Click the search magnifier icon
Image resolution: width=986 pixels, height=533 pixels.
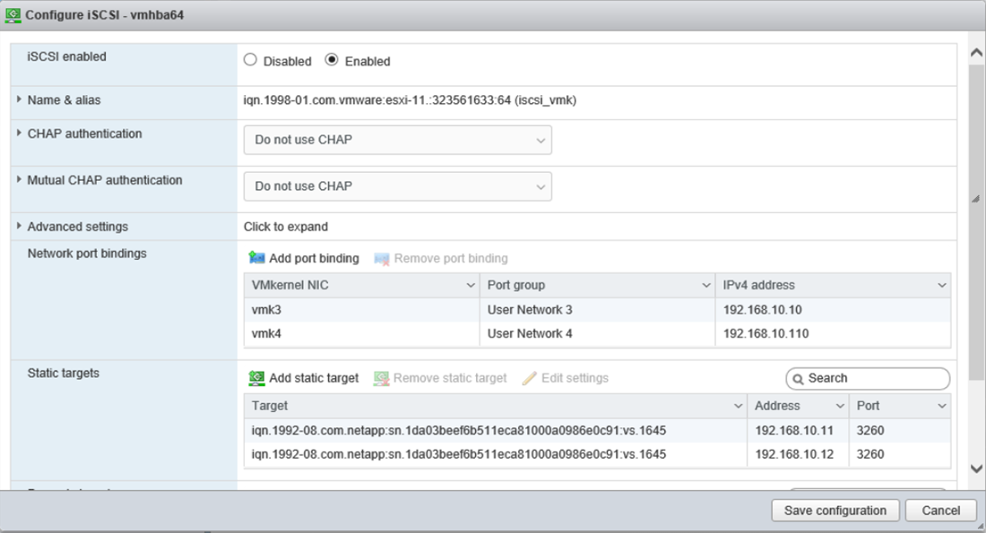click(x=799, y=379)
